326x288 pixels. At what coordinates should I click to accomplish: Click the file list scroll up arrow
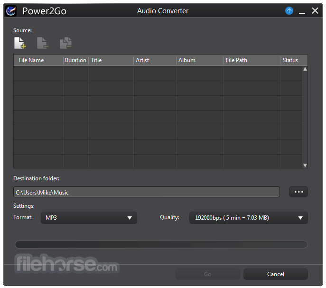(x=305, y=69)
